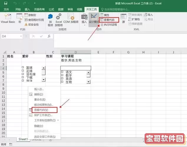Screen dimensions: 187x147
Task: Undo the last action
Action: (15, 3)
